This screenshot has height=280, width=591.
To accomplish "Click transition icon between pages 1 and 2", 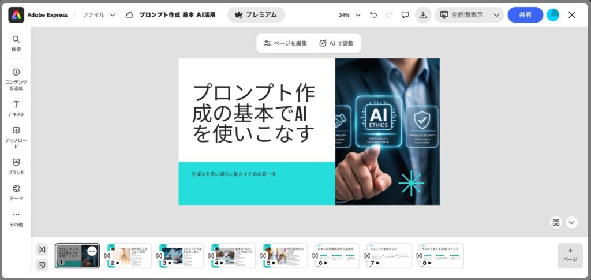I will tap(107, 256).
